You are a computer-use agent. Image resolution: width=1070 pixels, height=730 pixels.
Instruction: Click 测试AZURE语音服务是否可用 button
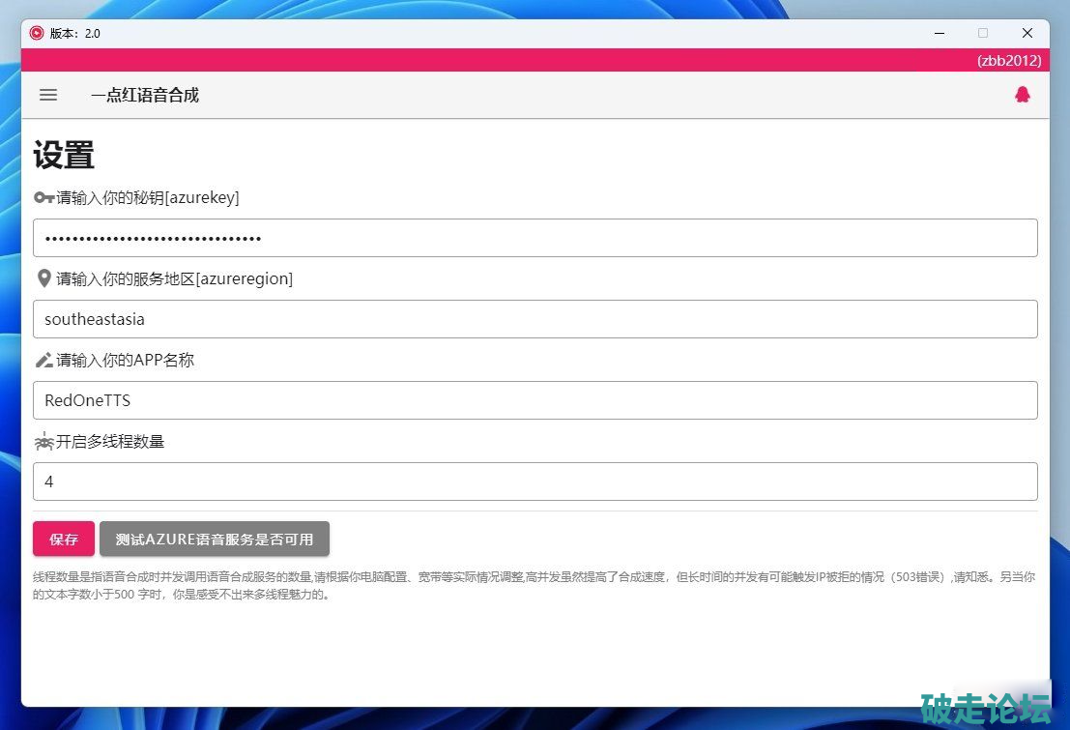[x=214, y=540]
